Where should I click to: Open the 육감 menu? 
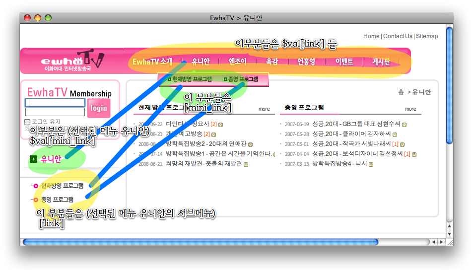(272, 62)
